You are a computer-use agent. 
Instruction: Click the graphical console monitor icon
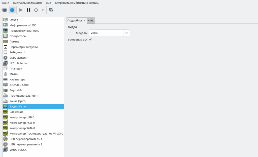point(5,10)
